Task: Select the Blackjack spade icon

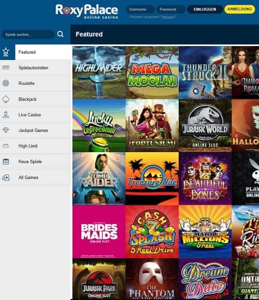Action: point(6,99)
